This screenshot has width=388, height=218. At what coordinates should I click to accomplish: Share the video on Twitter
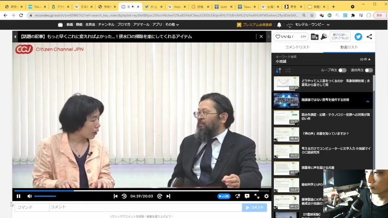tap(358, 37)
